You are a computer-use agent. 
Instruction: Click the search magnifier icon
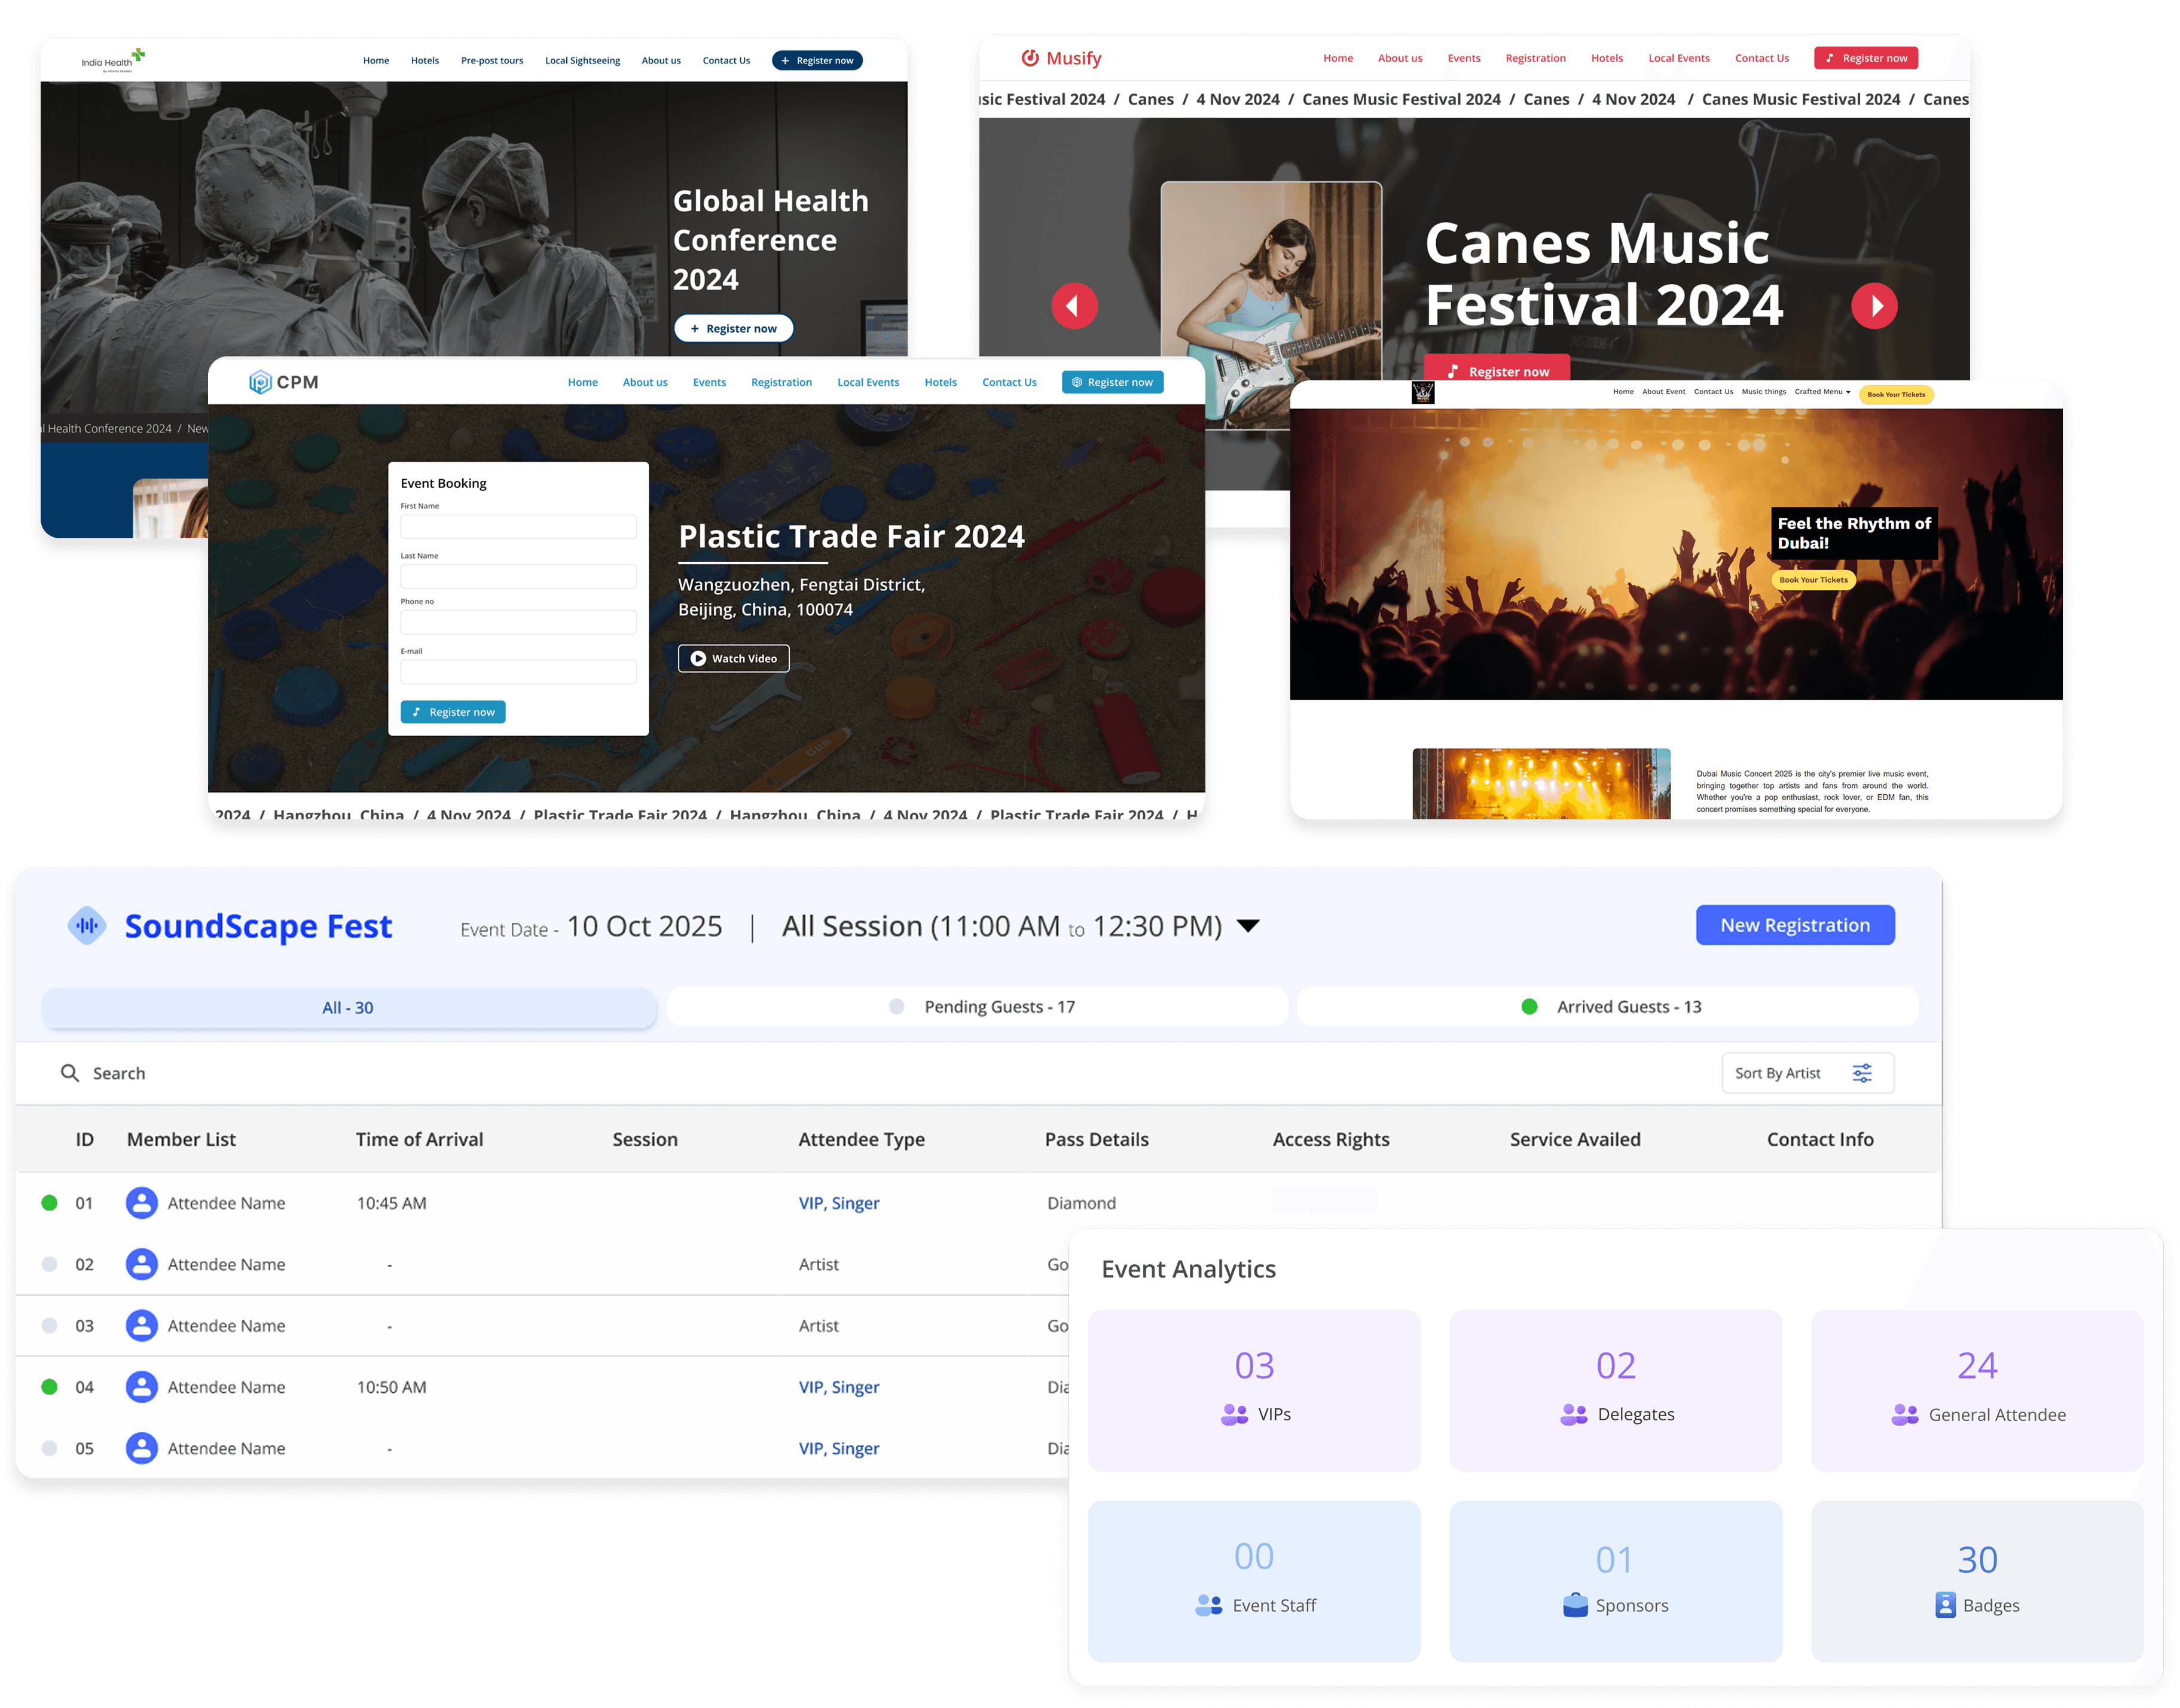pos(70,1073)
